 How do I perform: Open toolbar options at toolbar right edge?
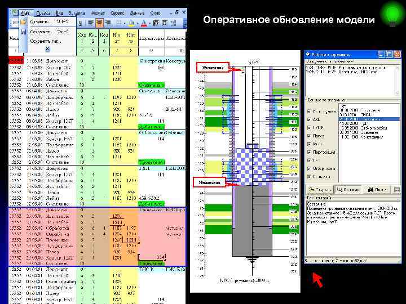(185, 23)
